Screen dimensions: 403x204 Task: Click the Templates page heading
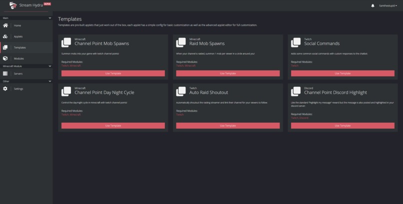click(70, 19)
